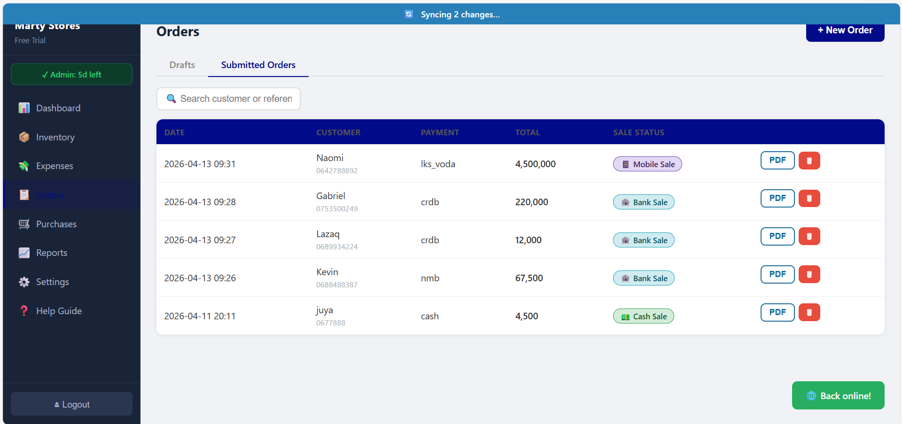Click trash icon on Lazaq's order row
Screen dimensions: 902x424
[809, 237]
